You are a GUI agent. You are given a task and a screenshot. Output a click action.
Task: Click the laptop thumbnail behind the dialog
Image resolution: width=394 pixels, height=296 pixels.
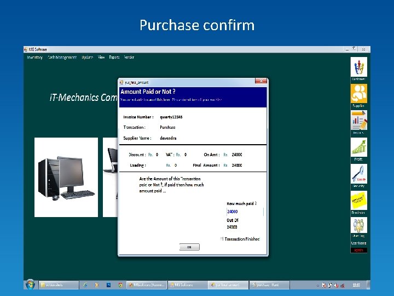coord(111,177)
